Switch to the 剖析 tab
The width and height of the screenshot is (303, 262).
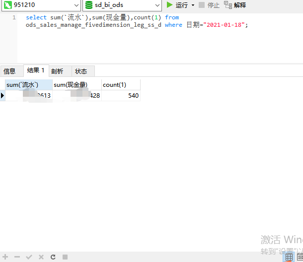pos(60,71)
